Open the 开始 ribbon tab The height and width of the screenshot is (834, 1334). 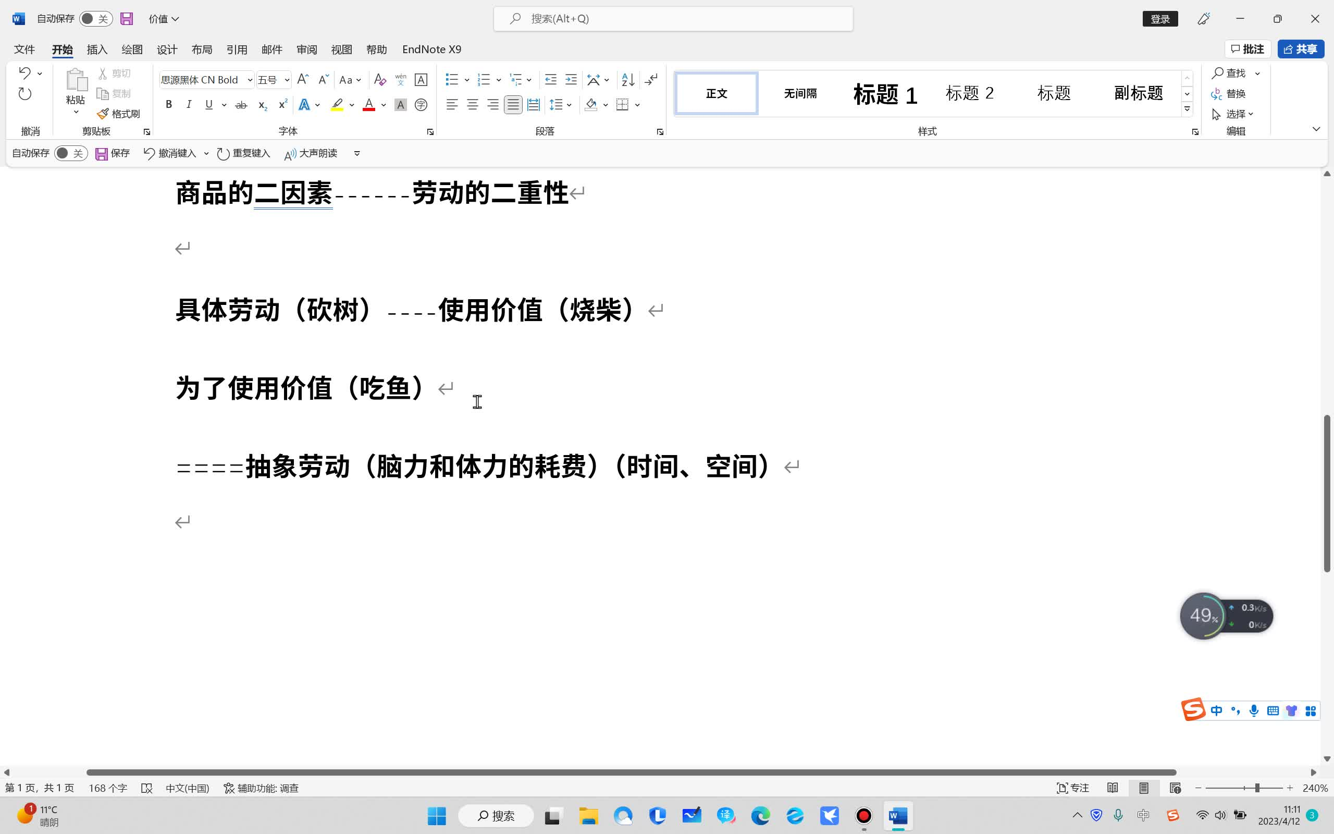point(61,49)
